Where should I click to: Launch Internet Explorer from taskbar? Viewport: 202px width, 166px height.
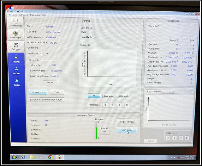[x=23, y=157]
